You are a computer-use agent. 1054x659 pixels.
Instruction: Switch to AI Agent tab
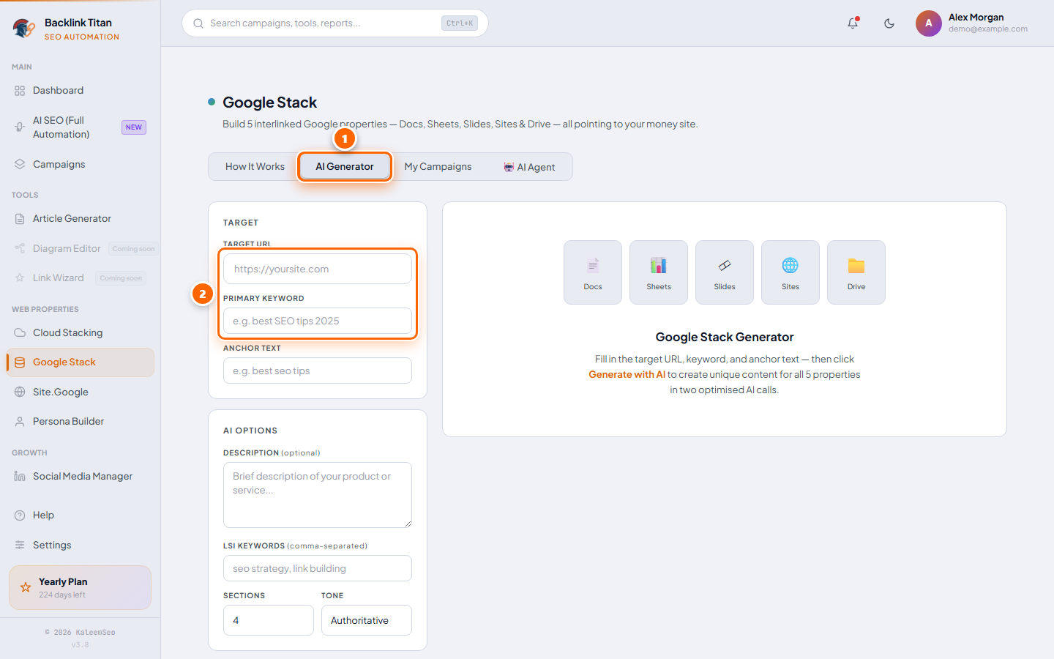(529, 167)
